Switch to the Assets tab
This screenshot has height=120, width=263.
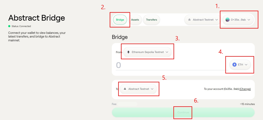point(135,20)
